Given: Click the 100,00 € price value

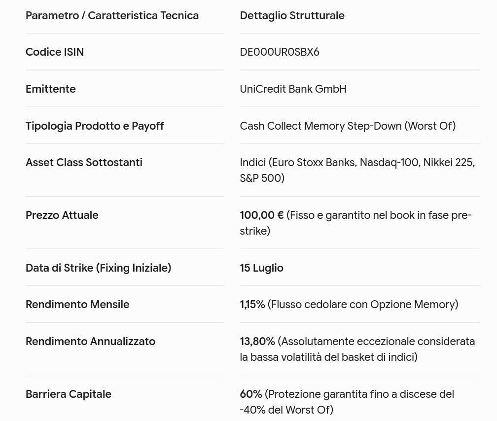Looking at the screenshot, I should (262, 215).
